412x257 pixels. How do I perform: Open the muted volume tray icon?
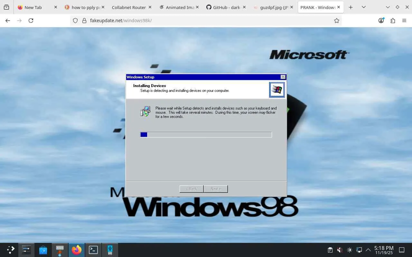(x=340, y=250)
